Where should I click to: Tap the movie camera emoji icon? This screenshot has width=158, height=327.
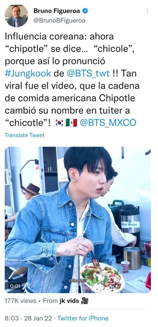85,301
